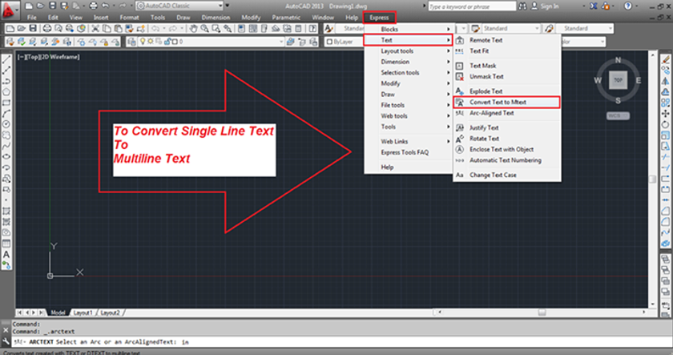
Task: Toggle layer on/off lightbulb in layer dropdown
Action: [x=143, y=42]
